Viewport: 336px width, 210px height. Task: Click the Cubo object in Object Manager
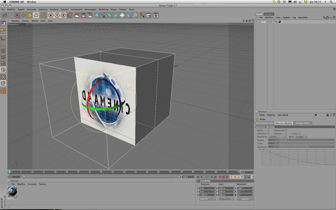click(264, 22)
